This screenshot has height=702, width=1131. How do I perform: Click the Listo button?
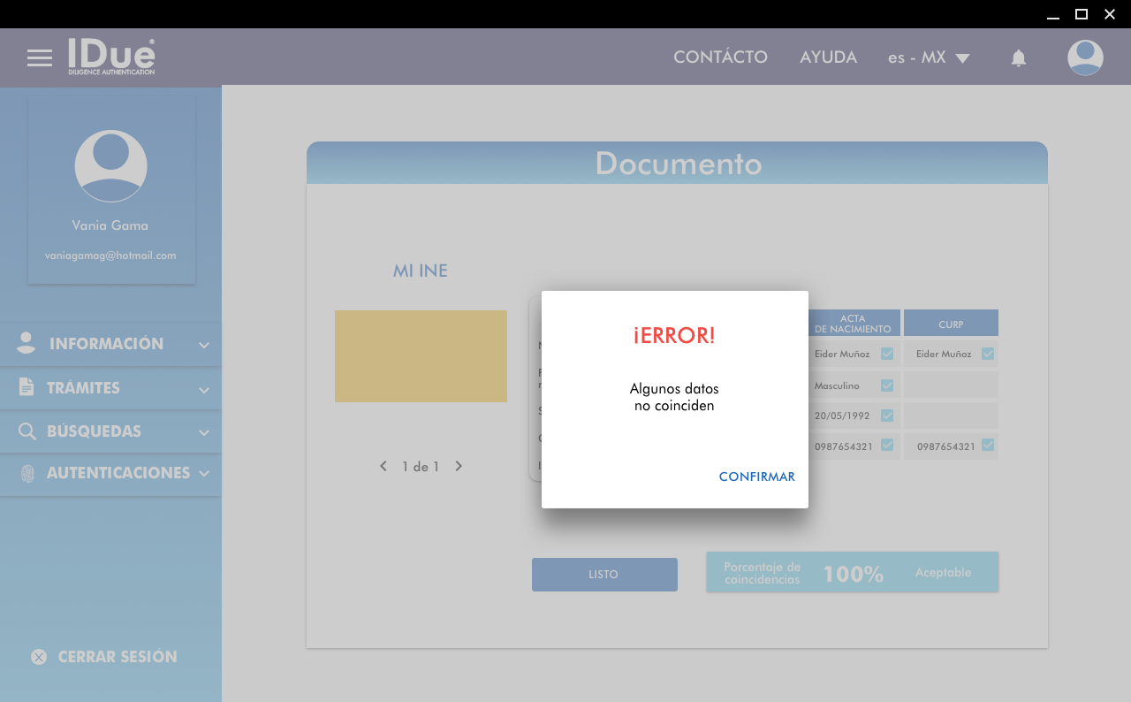pyautogui.click(x=604, y=575)
